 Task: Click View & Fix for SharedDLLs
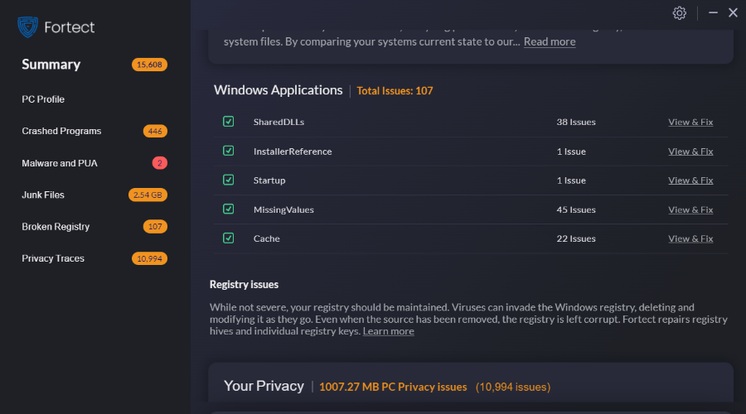click(690, 123)
